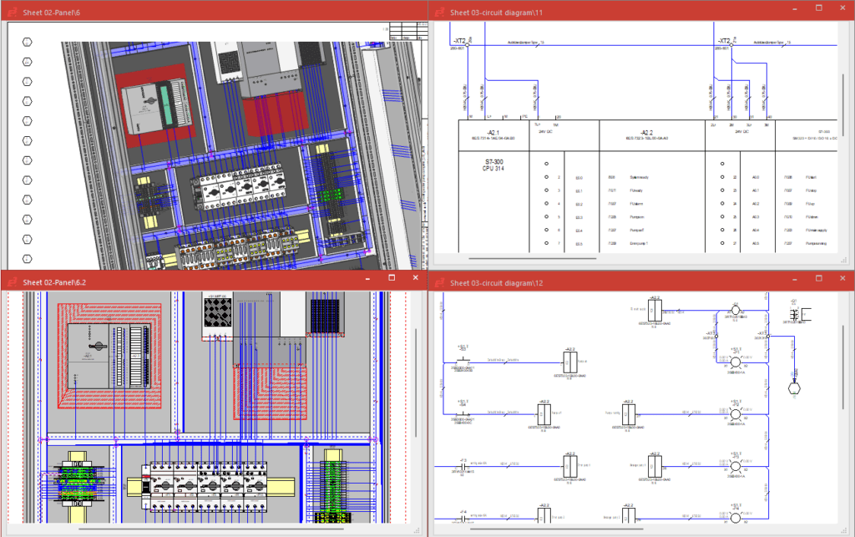Select the 3D motor breaker row in Panel\6
This screenshot has width=855, height=537.
coord(239,186)
